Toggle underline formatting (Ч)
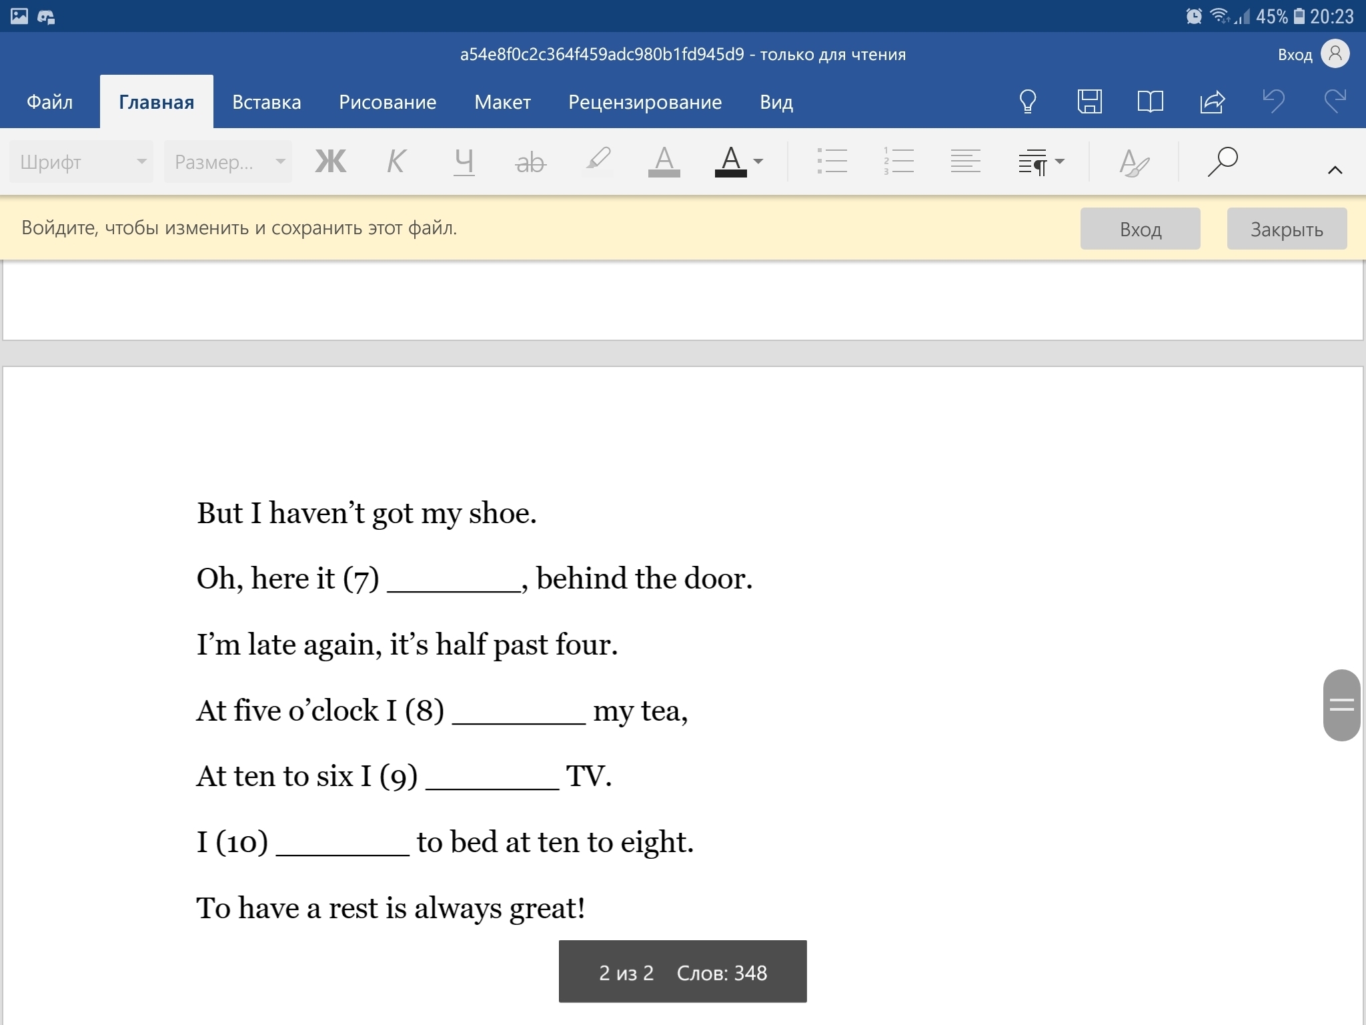The height and width of the screenshot is (1025, 1366). pos(464,161)
